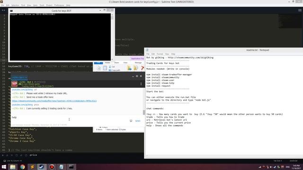Viewport: 303px width, 170px height.
Task: Open Notepad Help menu
Action: pos(173,54)
